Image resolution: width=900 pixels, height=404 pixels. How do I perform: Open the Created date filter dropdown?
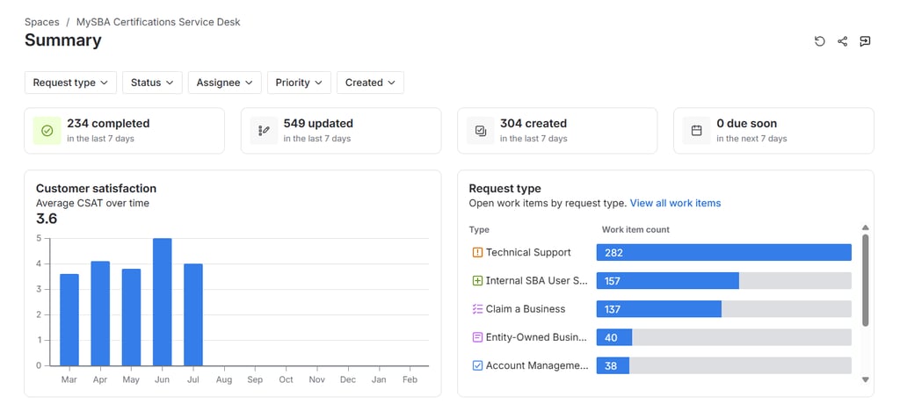pos(370,83)
